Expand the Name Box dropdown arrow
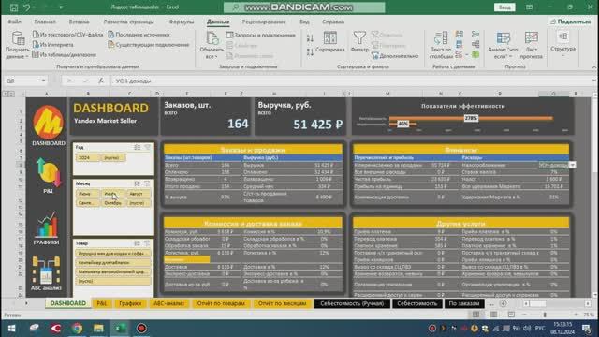 coord(43,81)
